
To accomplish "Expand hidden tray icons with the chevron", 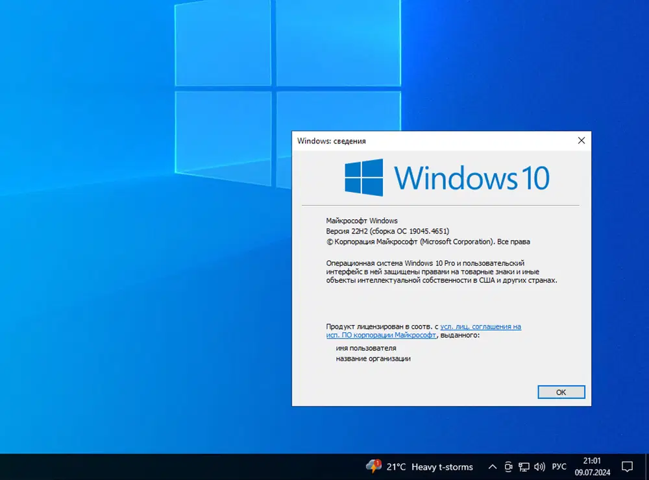I will click(x=493, y=466).
